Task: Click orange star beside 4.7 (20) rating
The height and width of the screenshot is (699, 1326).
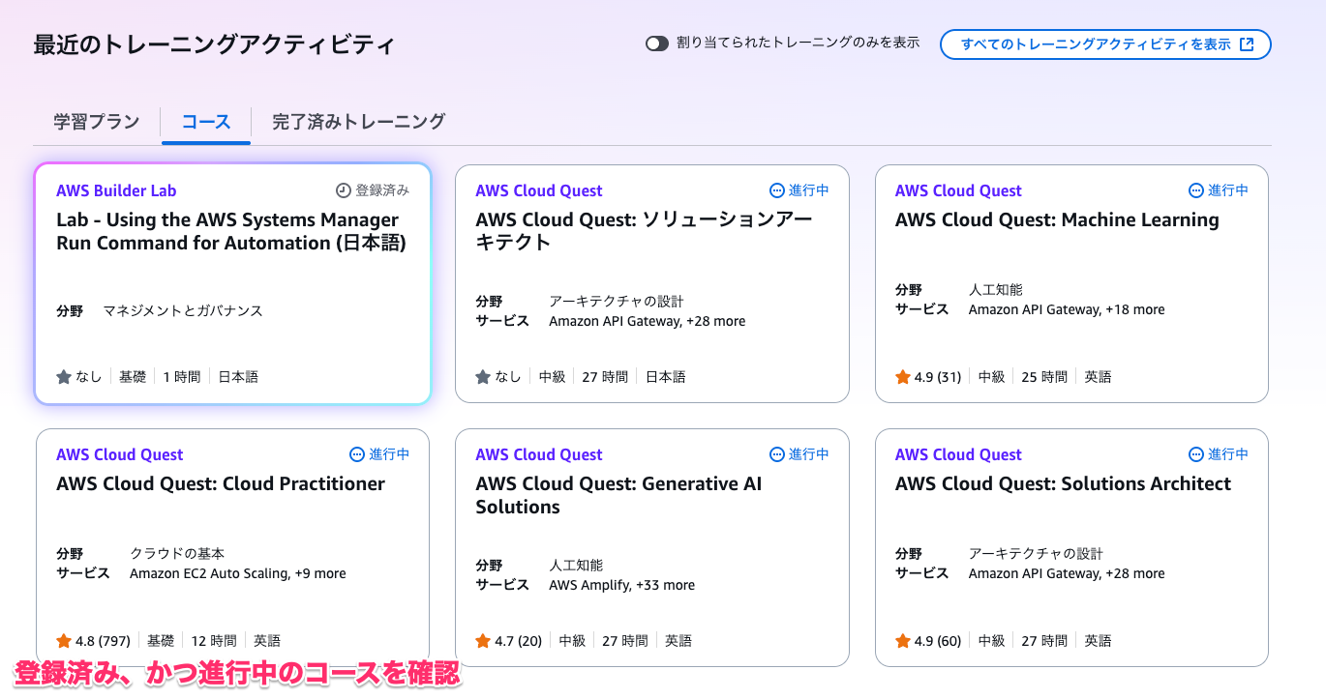Action: pos(483,641)
